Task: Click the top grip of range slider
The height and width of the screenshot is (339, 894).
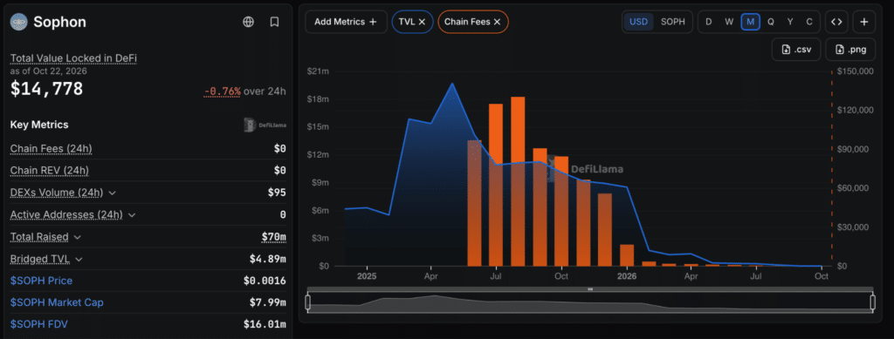Action: [590, 289]
